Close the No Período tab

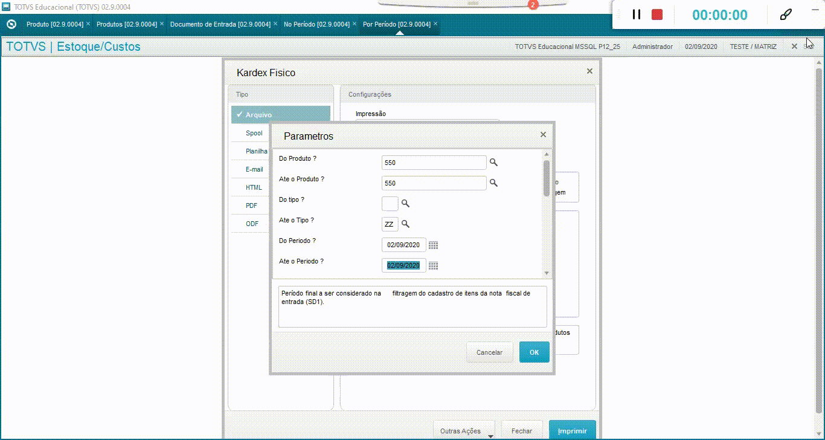click(355, 24)
